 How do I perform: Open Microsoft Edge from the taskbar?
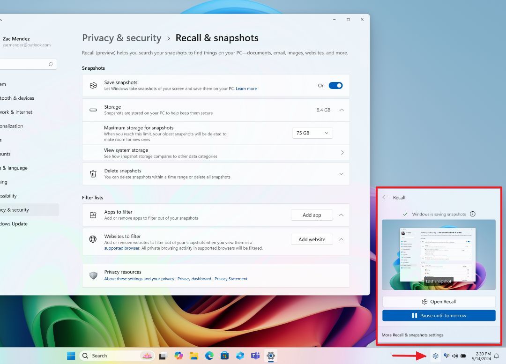tap(209, 356)
